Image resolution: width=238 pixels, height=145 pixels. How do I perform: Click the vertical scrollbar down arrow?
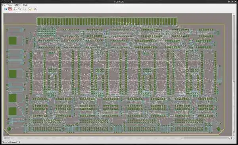point(234,135)
